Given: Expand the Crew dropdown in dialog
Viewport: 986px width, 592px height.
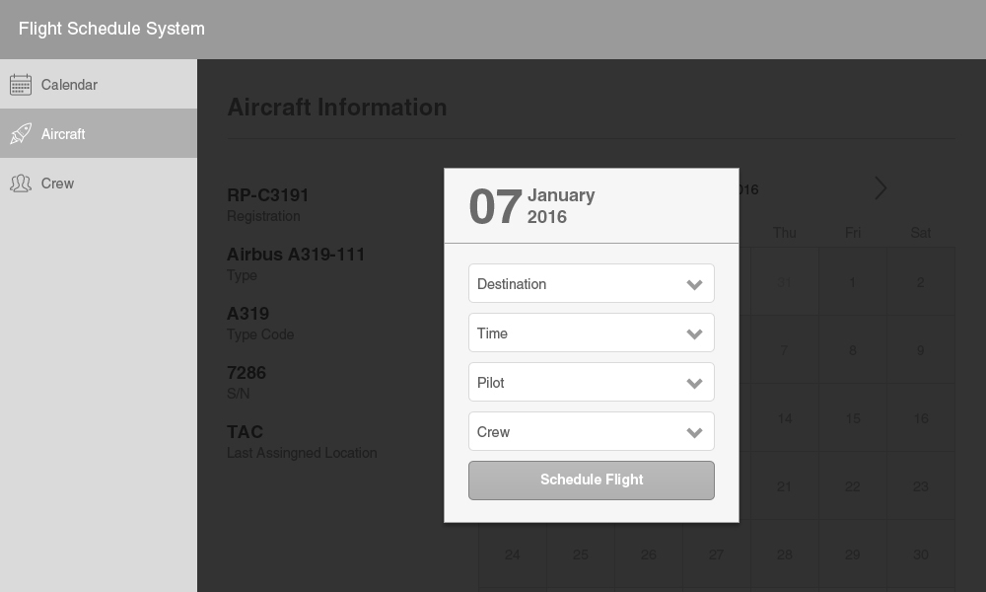Looking at the screenshot, I should [x=591, y=431].
